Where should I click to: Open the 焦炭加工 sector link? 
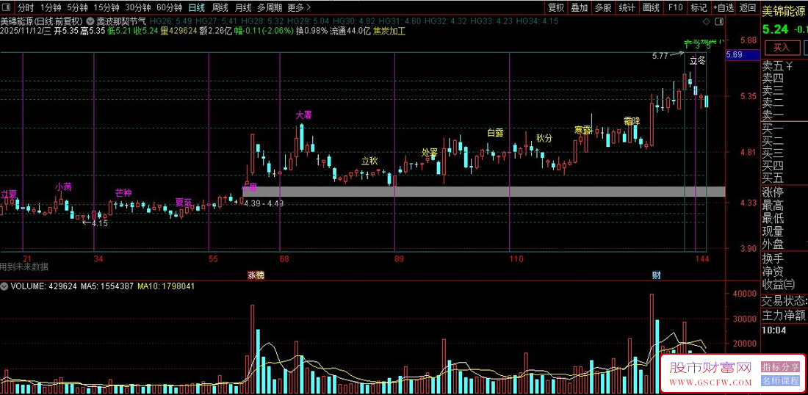pos(389,32)
